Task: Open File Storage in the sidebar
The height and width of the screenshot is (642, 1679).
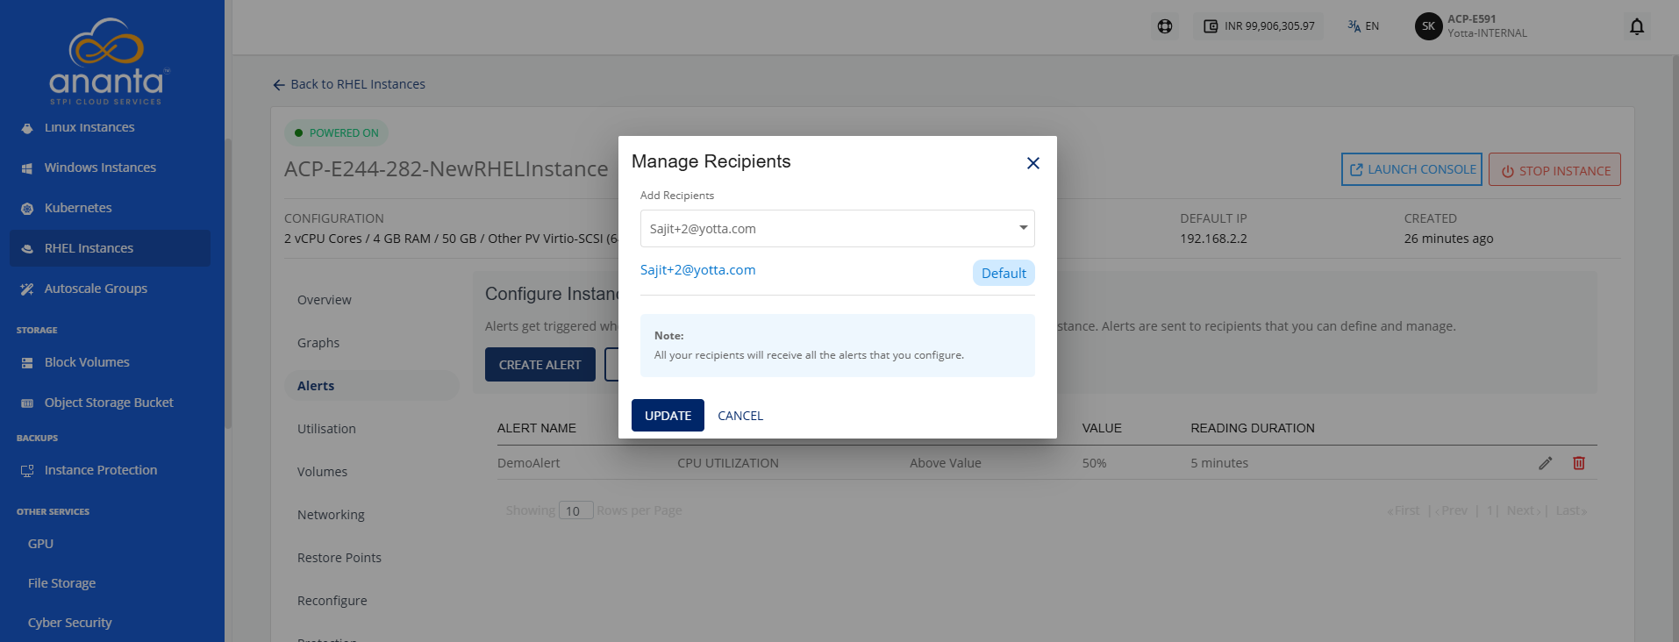Action: (61, 583)
